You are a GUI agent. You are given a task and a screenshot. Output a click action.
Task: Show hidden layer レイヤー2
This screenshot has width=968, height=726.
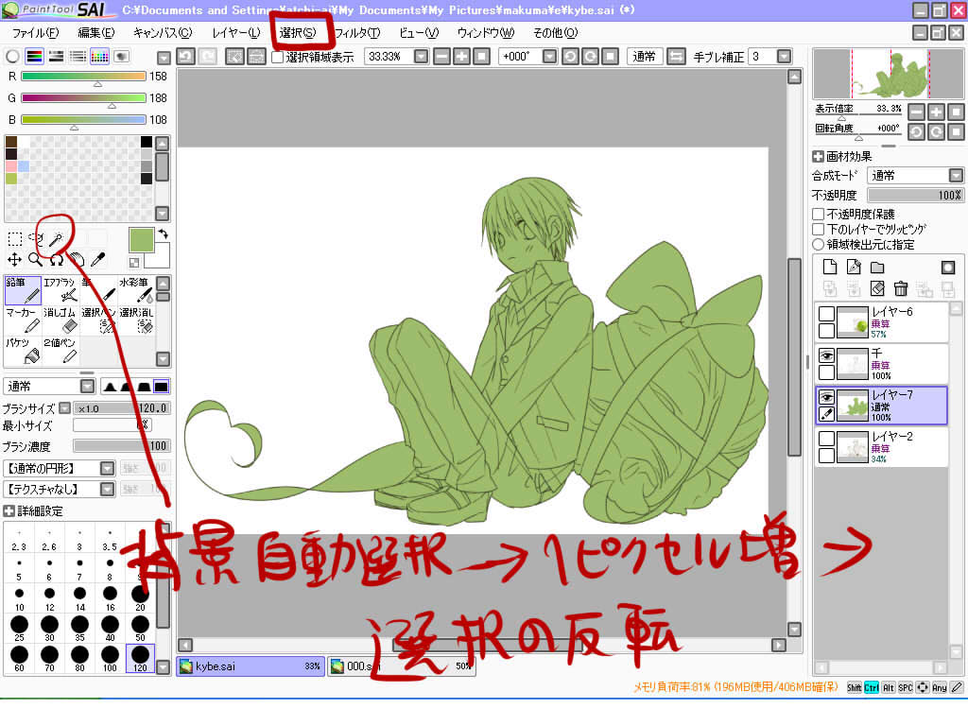(826, 439)
